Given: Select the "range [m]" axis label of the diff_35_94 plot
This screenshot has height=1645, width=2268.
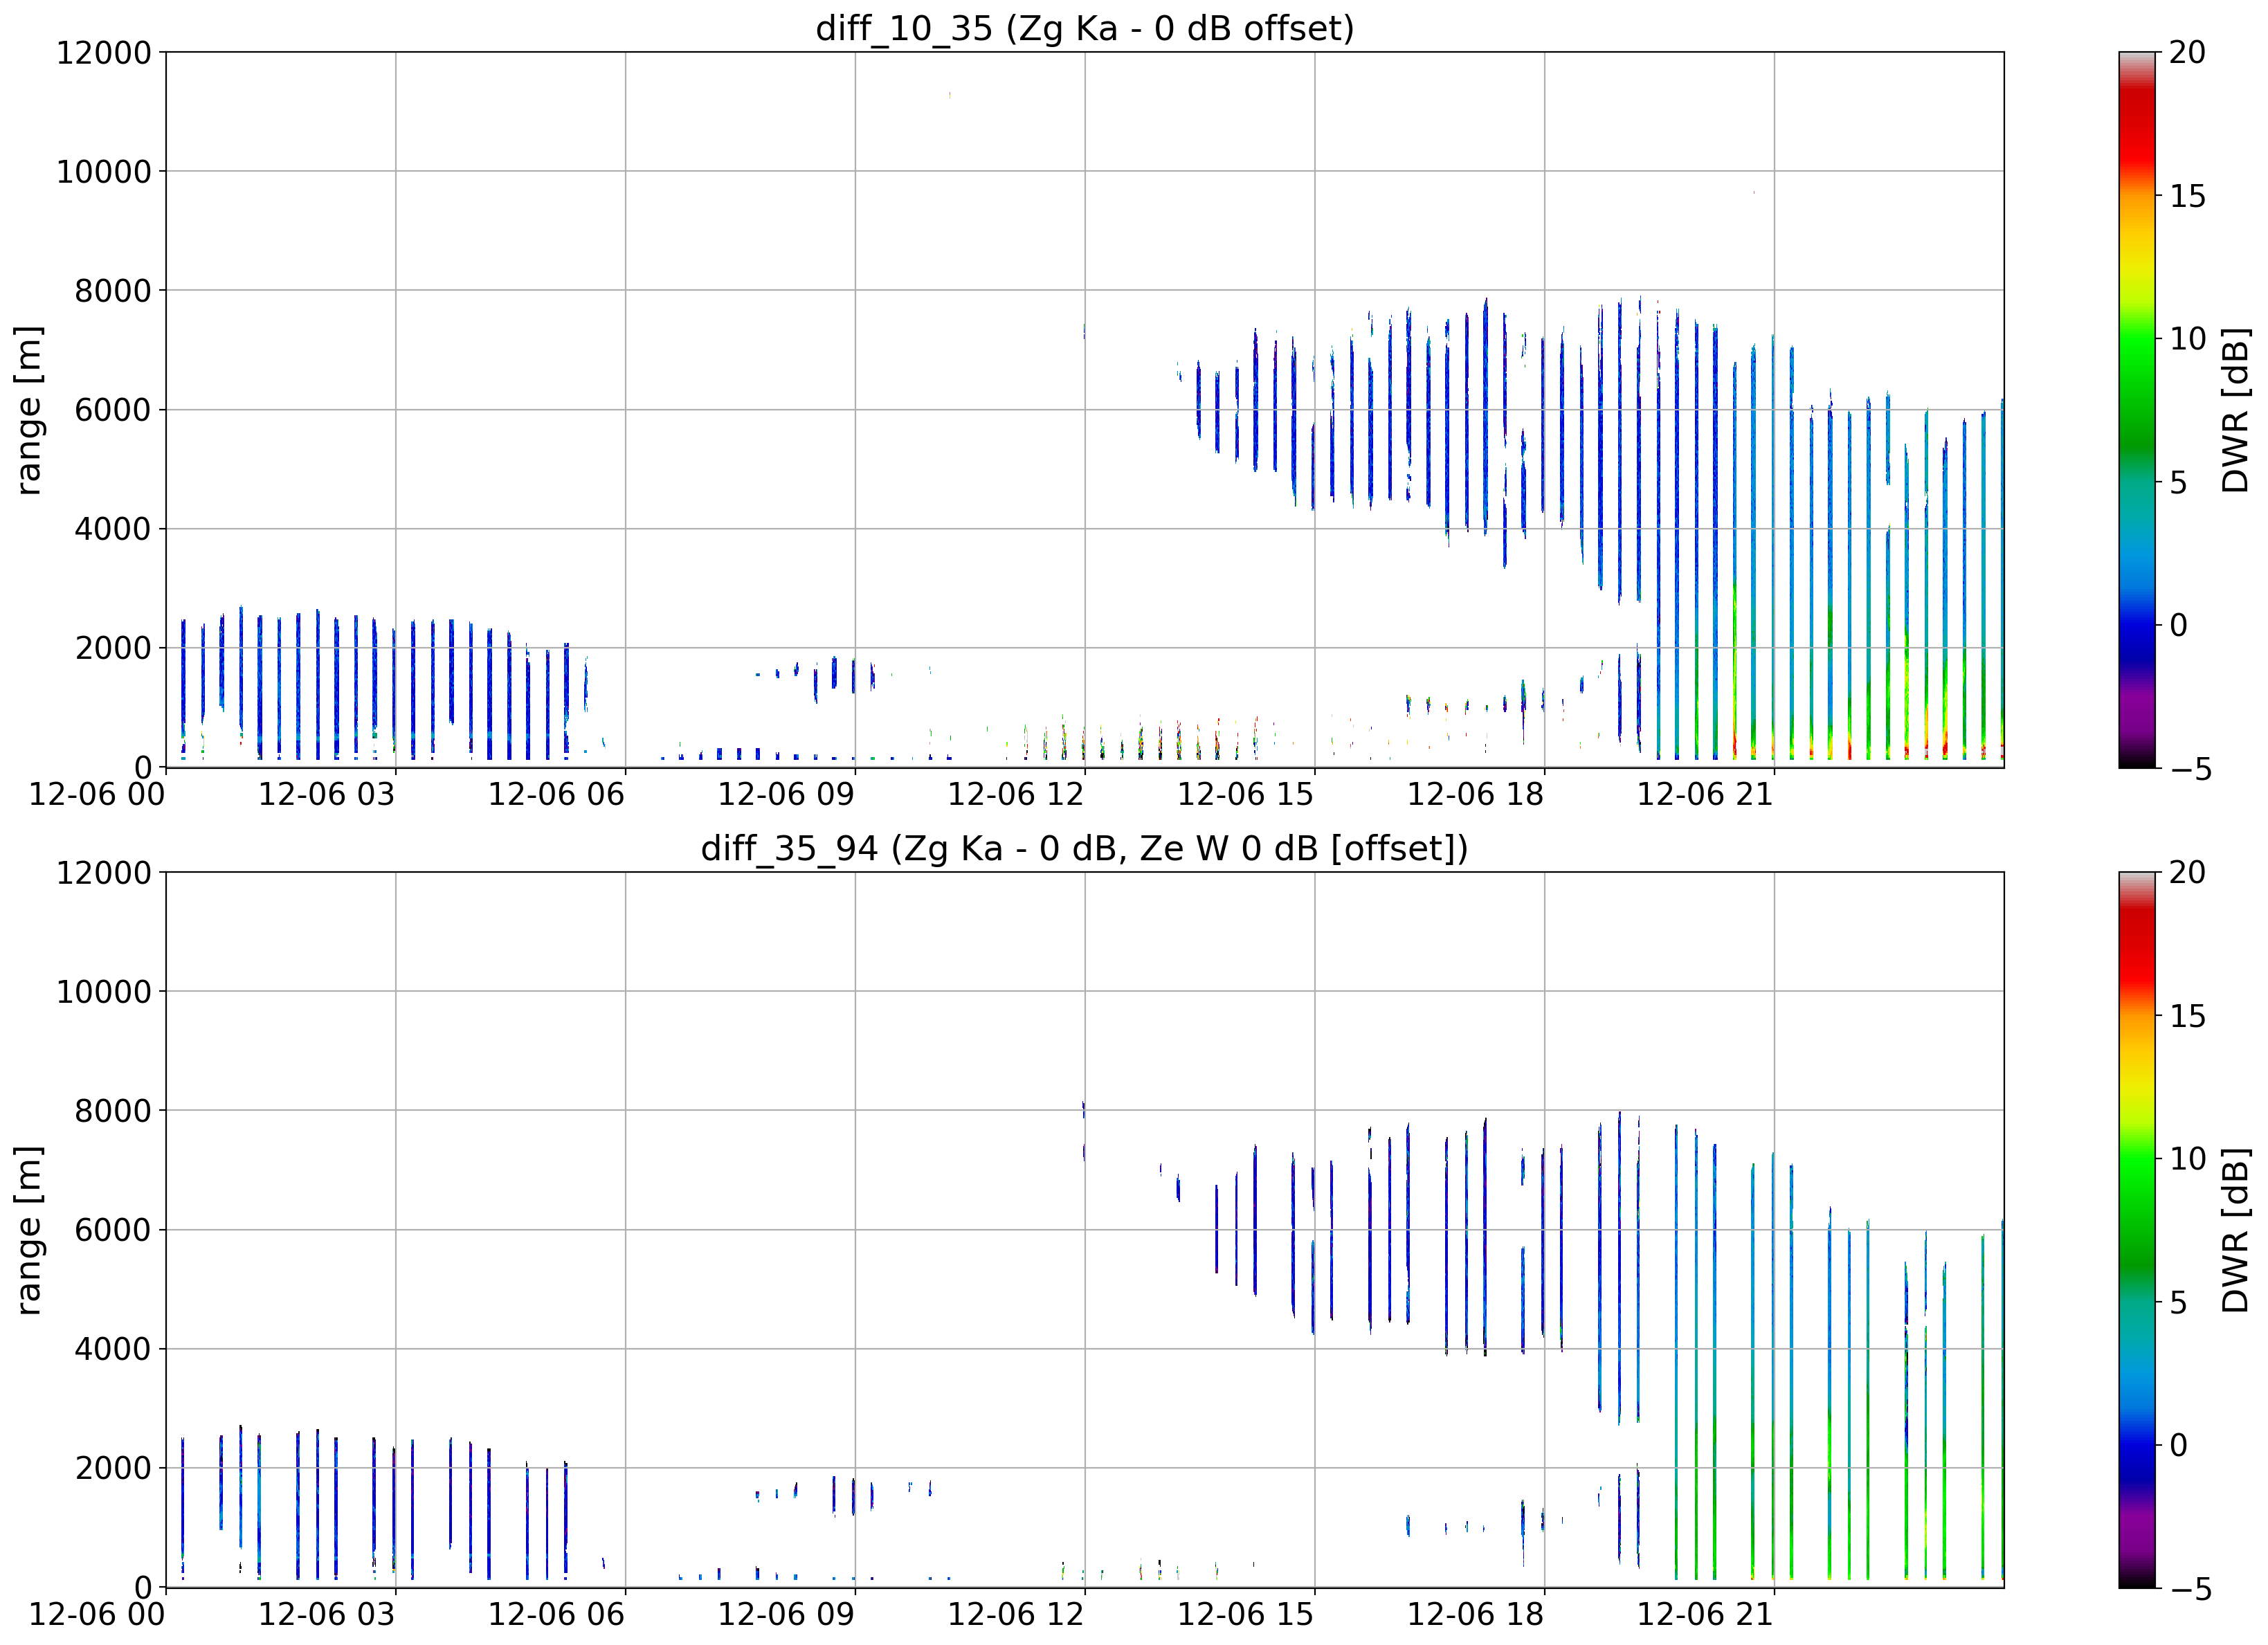Looking at the screenshot, I should pyautogui.click(x=28, y=1230).
